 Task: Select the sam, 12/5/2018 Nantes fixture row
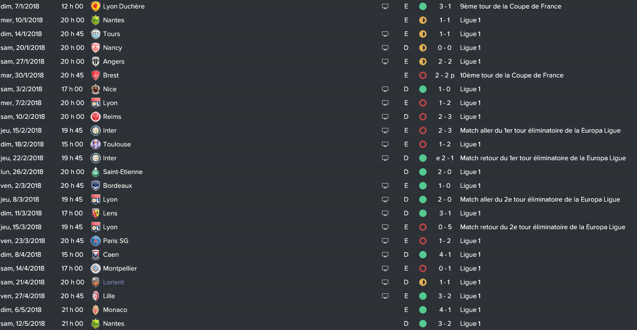pos(319,324)
